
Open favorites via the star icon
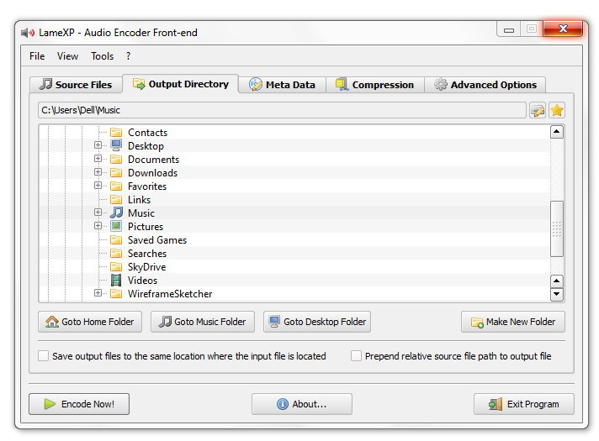click(x=557, y=110)
